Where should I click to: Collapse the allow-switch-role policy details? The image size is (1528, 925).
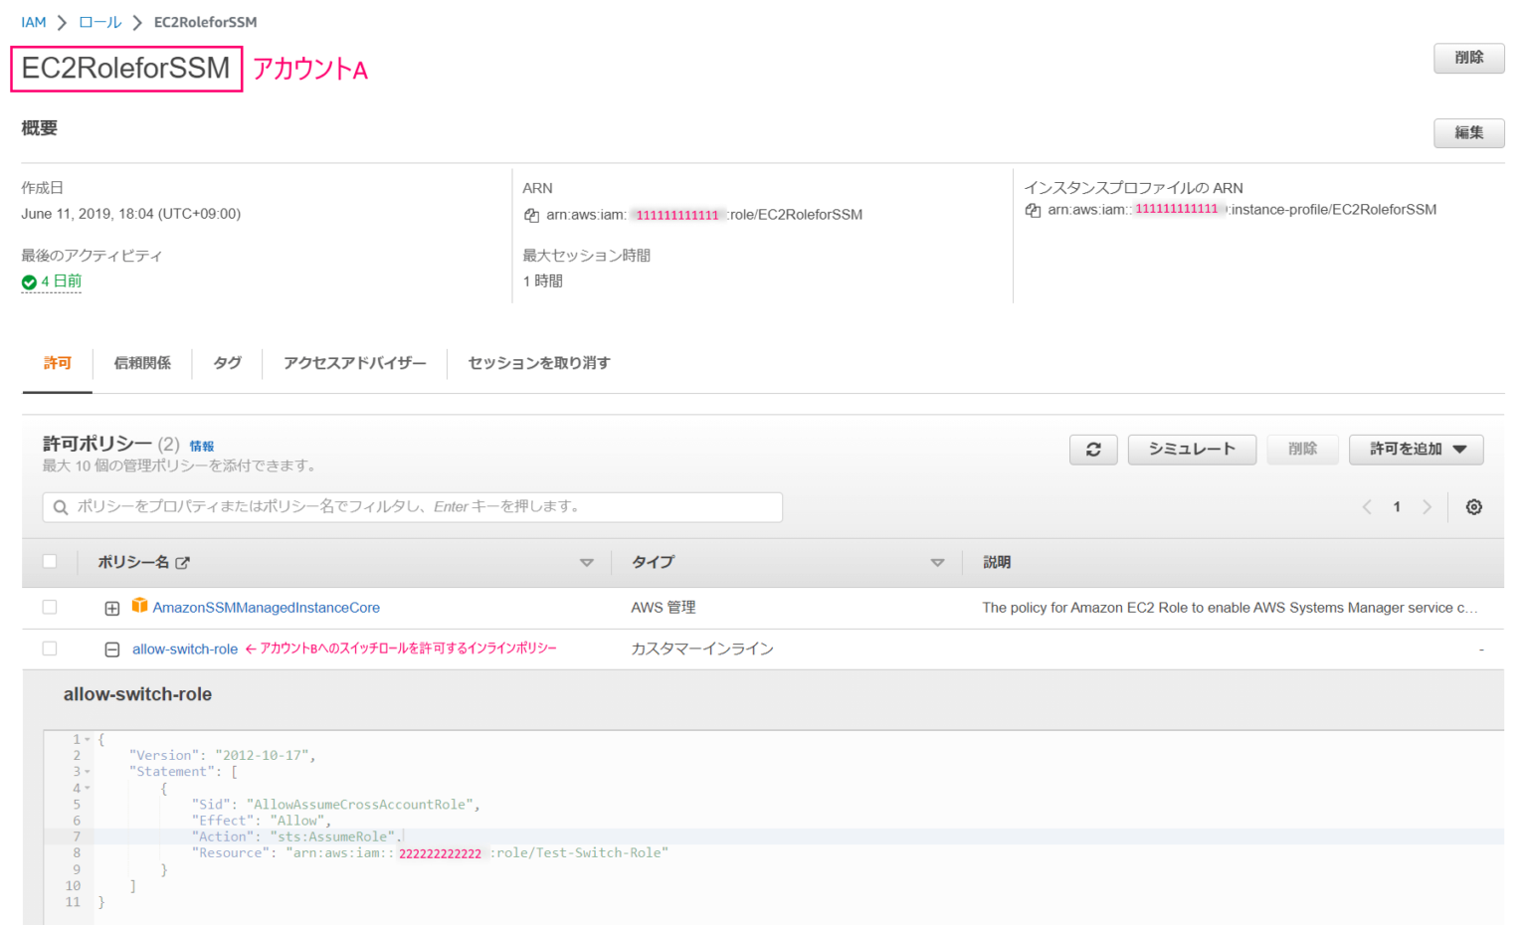tap(112, 648)
